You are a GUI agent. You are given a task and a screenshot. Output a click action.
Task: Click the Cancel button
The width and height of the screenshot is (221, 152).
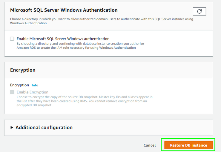[150, 145]
